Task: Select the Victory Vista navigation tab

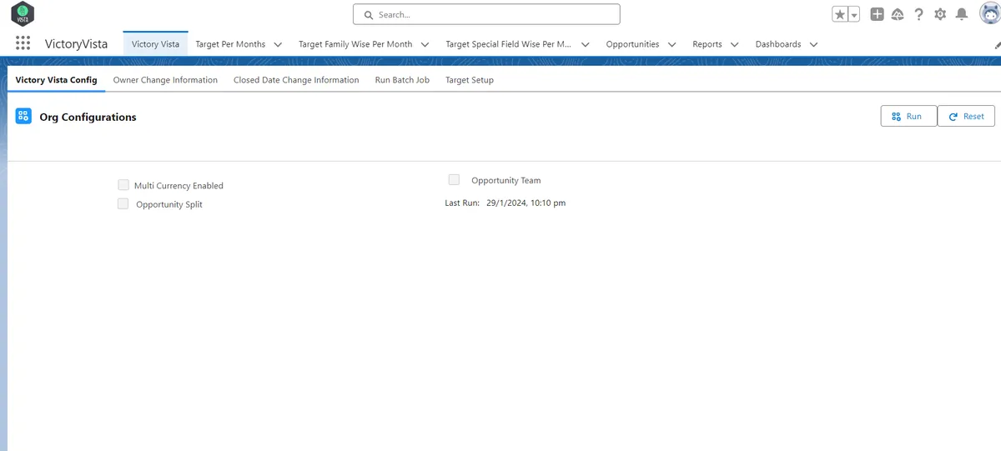Action: tap(155, 44)
